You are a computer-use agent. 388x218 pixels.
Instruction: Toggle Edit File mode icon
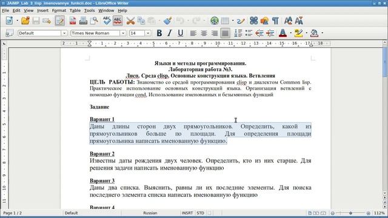[x=59, y=21]
